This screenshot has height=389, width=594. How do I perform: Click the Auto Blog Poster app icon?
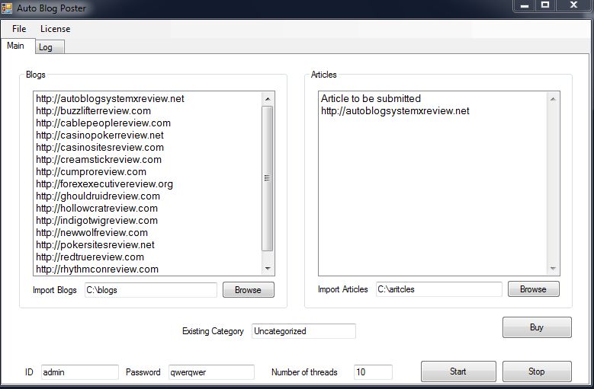coord(7,8)
